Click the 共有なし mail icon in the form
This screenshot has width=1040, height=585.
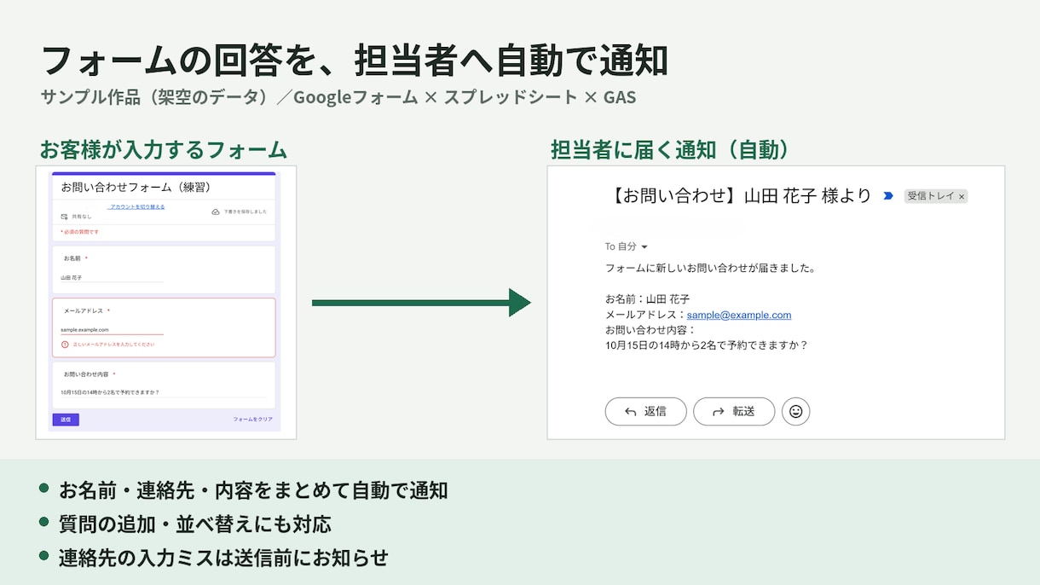pos(65,217)
